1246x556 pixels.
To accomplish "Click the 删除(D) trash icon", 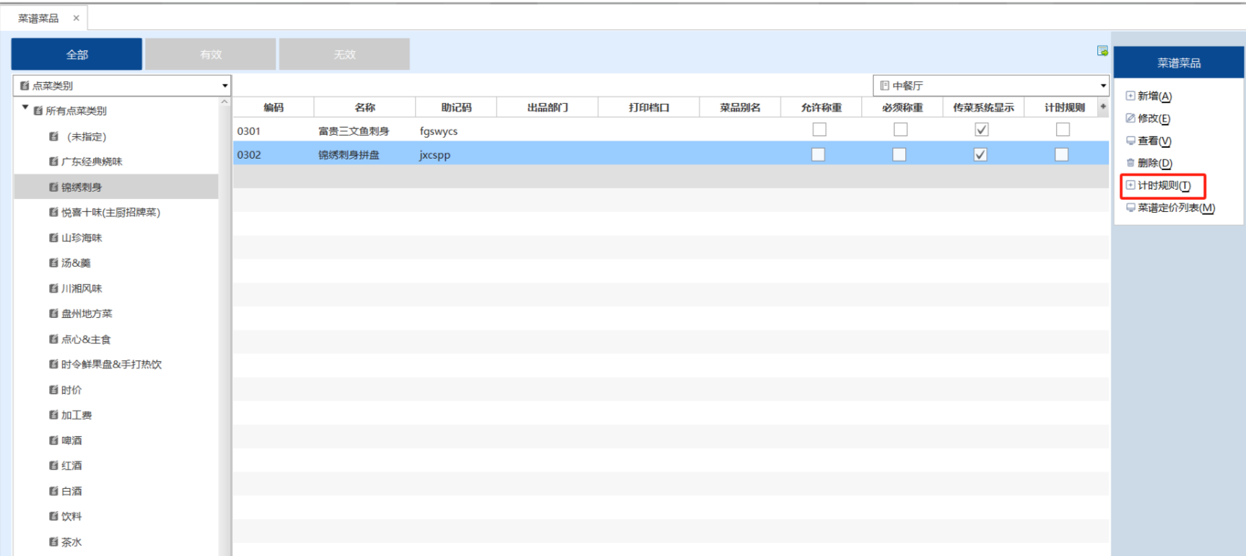I will tap(1130, 163).
